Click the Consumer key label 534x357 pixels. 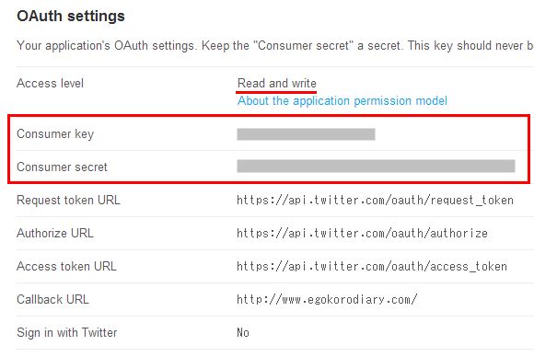tap(55, 134)
